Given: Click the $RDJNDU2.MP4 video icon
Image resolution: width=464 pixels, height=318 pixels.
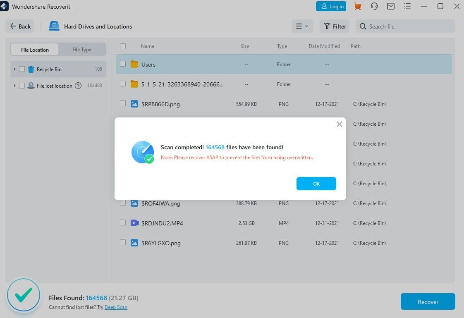Looking at the screenshot, I should tap(135, 223).
